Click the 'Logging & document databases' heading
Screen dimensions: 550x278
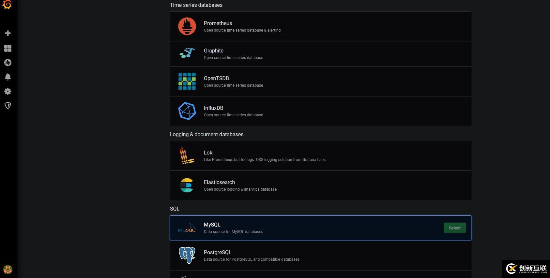click(x=206, y=134)
